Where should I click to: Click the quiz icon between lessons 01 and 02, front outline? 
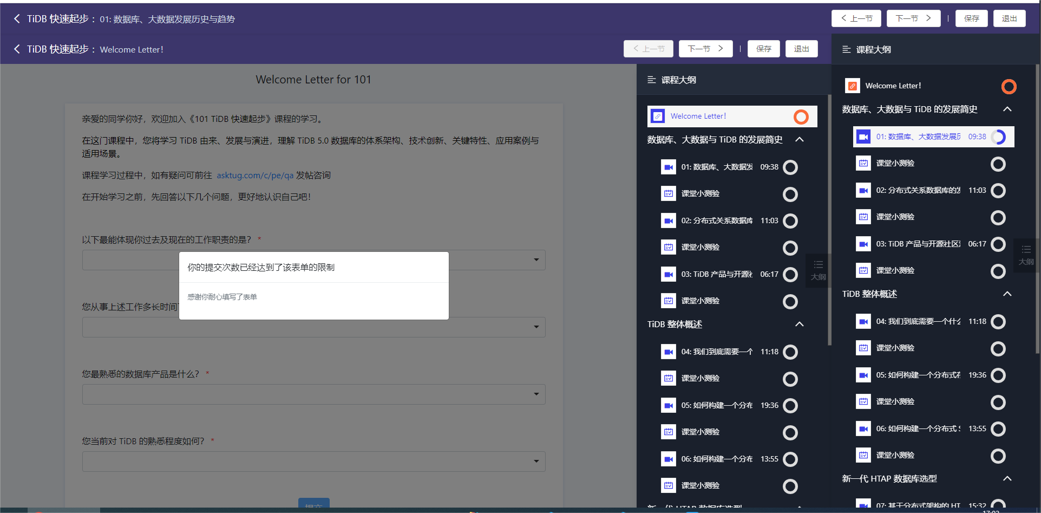click(669, 193)
